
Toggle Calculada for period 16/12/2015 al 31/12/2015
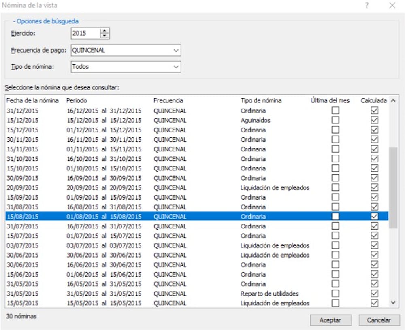click(x=374, y=111)
